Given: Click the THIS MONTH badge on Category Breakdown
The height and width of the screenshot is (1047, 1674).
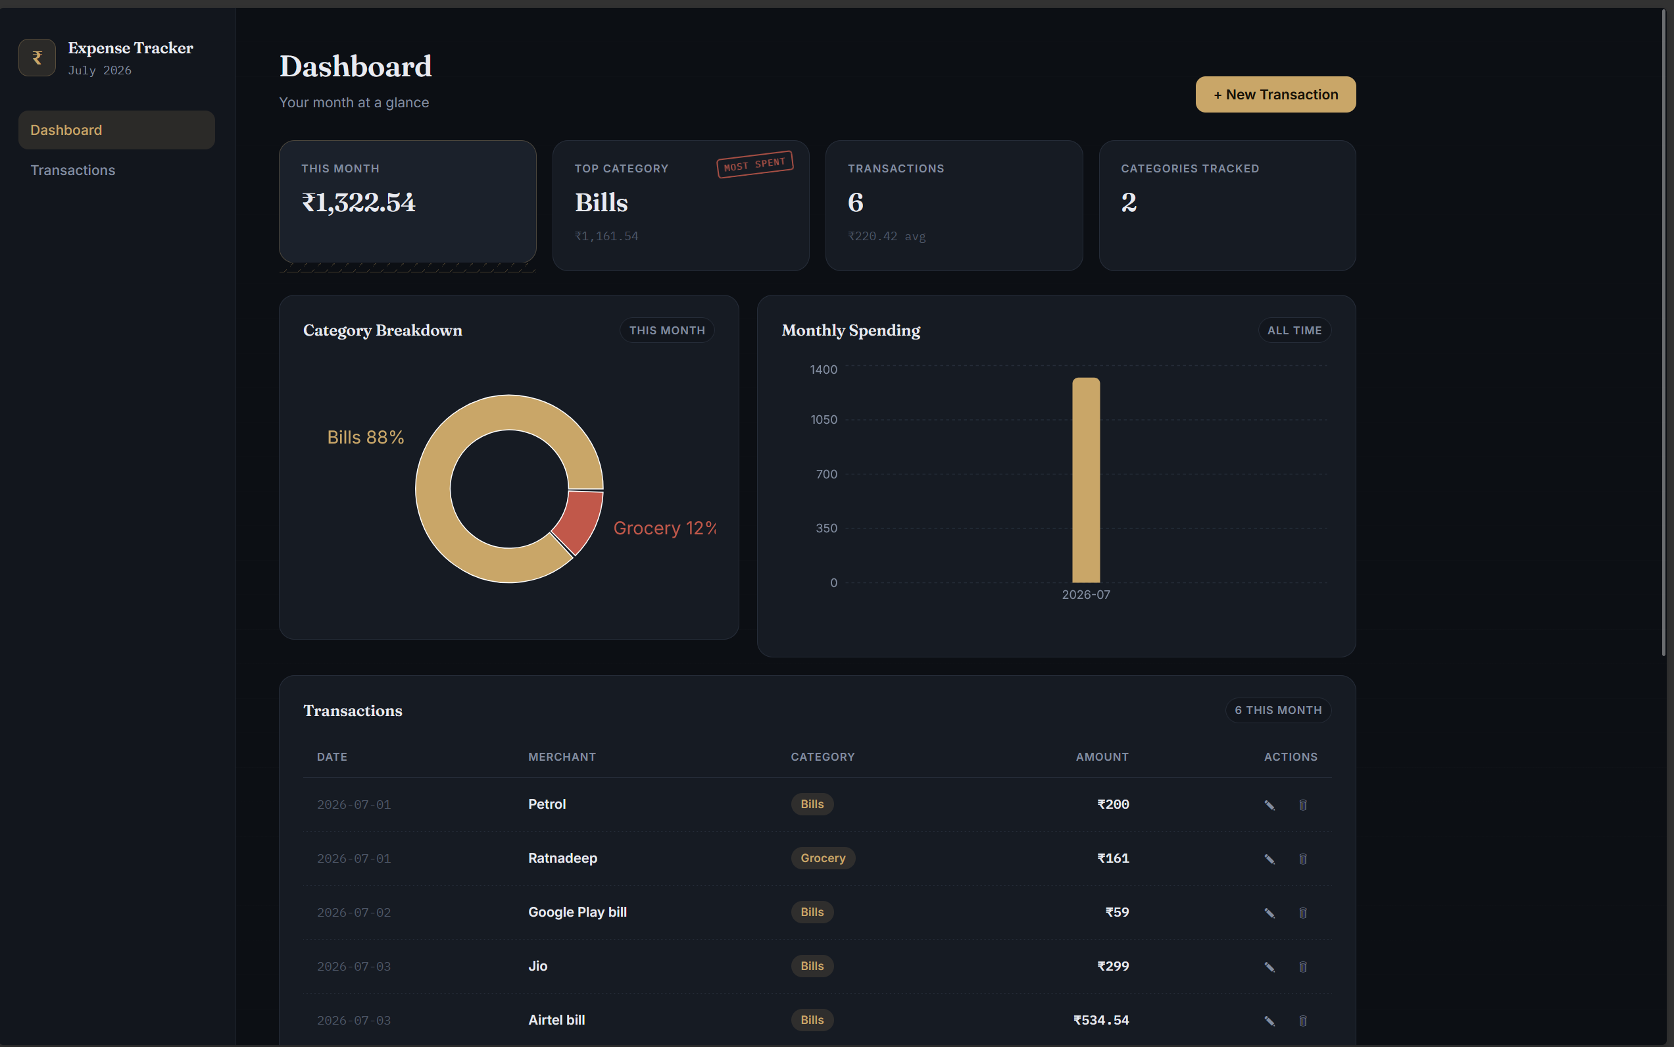Looking at the screenshot, I should pos(667,330).
